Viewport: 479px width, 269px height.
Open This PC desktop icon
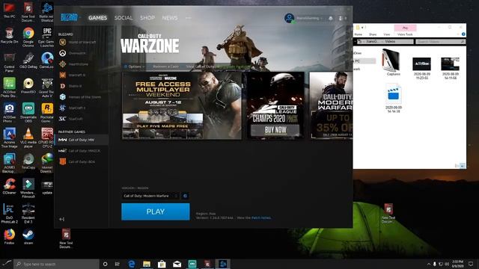pos(10,10)
